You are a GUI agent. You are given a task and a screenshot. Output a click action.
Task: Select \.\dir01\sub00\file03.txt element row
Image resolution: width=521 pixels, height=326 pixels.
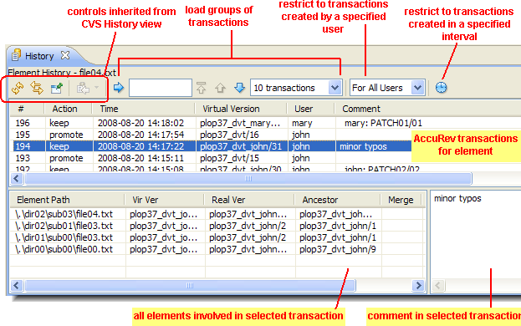[x=217, y=237]
